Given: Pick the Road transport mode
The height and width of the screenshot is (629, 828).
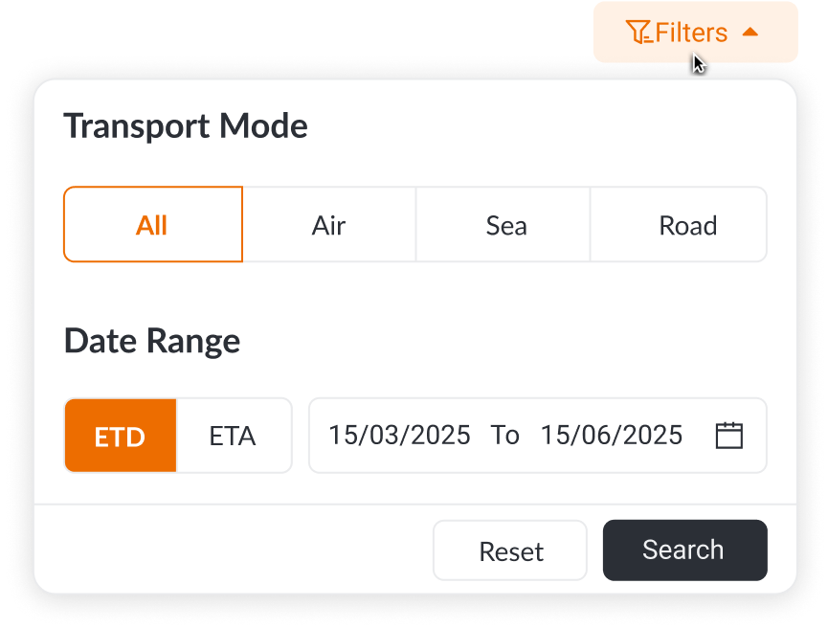Looking at the screenshot, I should (687, 225).
